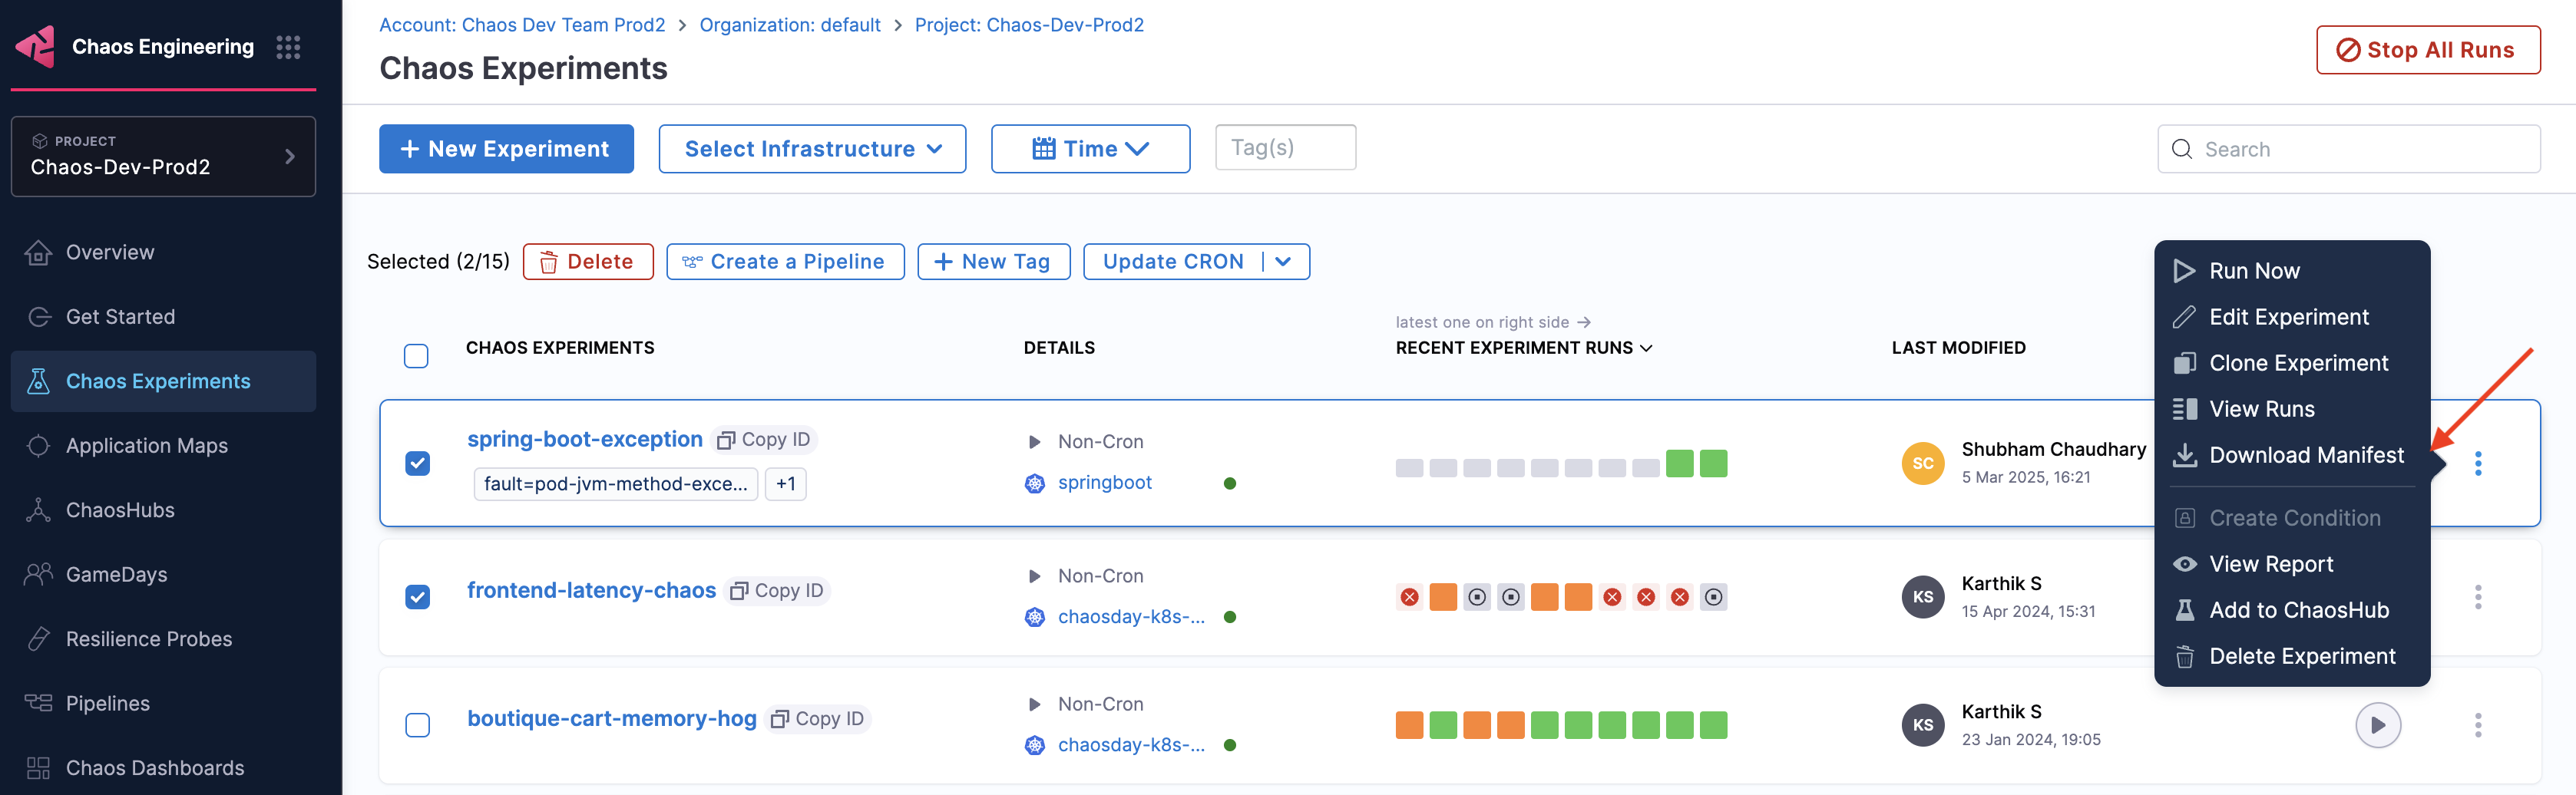Uncheck the spring-boot-exception checkbox
This screenshot has width=2576, height=795.
417,463
